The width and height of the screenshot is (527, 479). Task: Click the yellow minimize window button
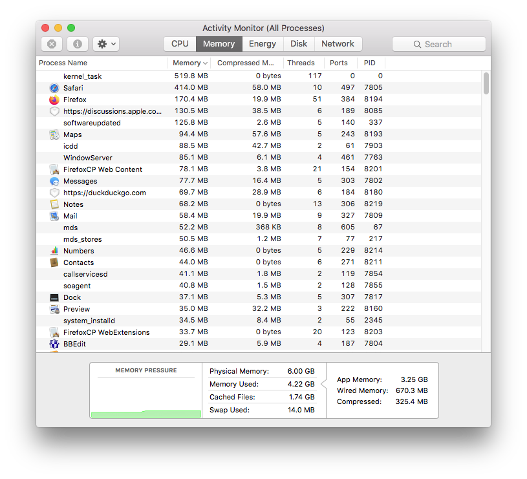(x=58, y=28)
